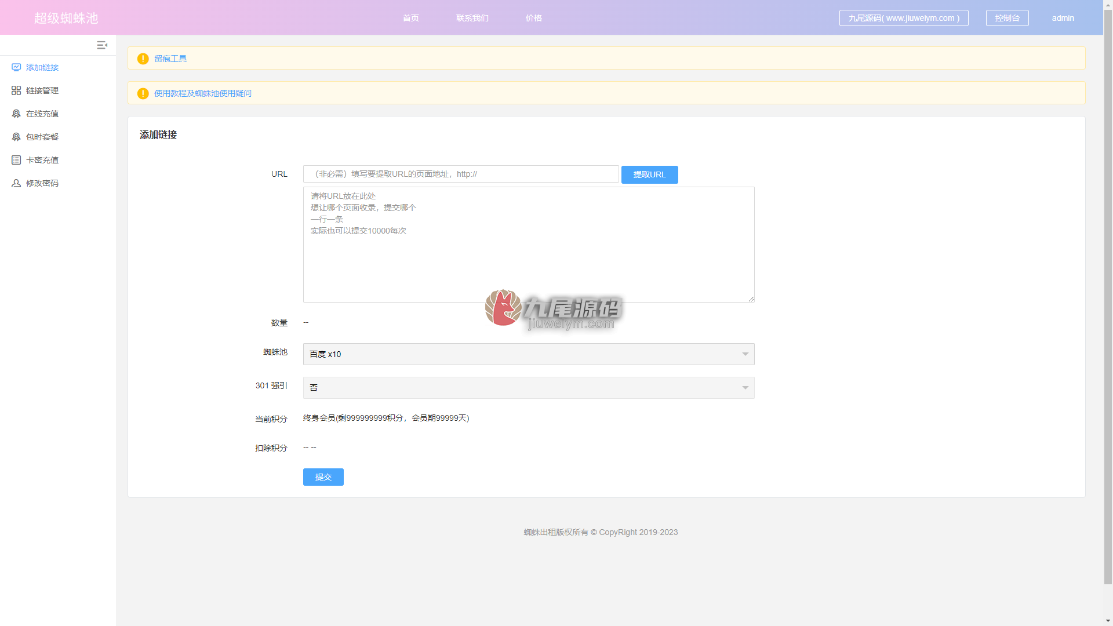This screenshot has width=1113, height=626.
Task: Click the 超级蜘蛛池 site logo text
Action: point(66,18)
